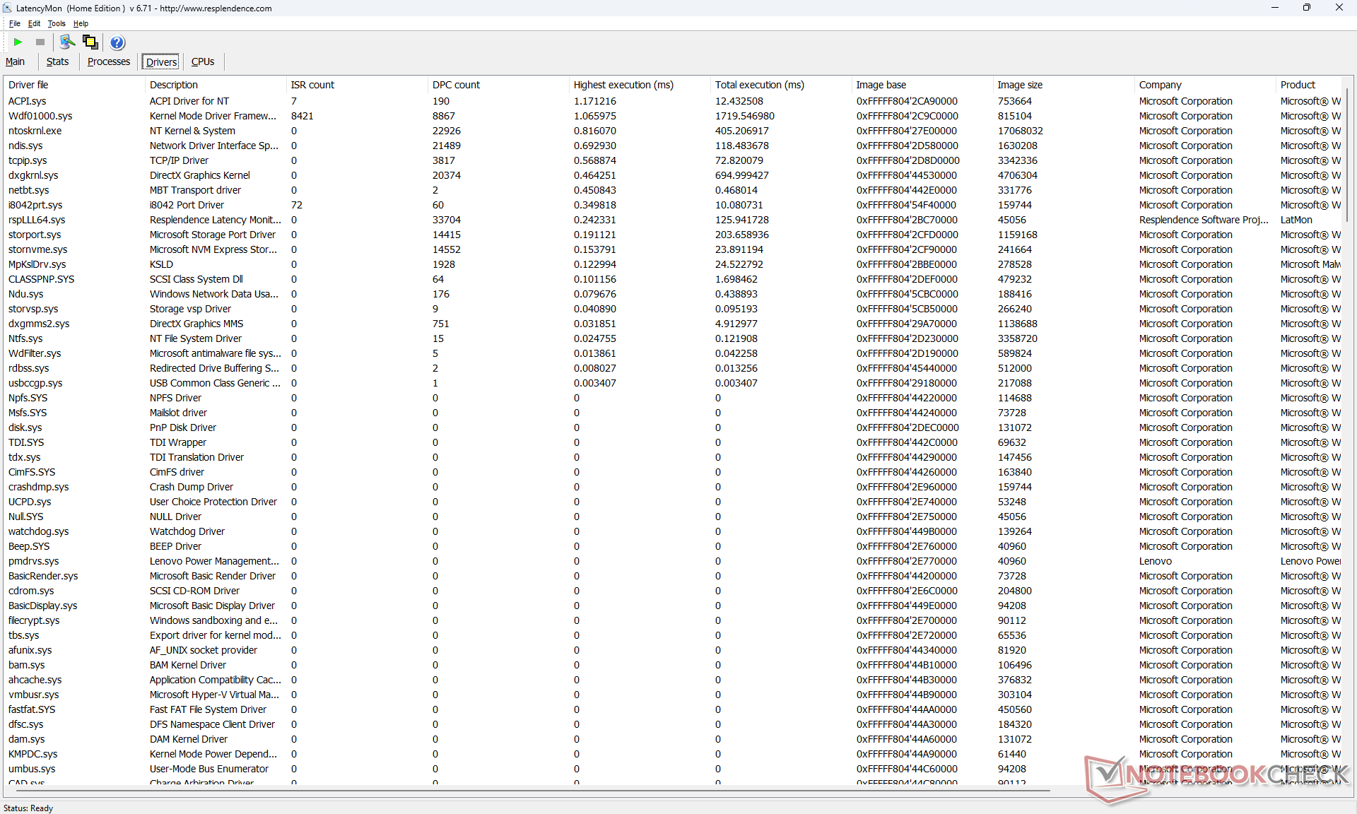Screen dimensions: 1357x814
Task: Switch to the Processes tab
Action: (x=108, y=61)
